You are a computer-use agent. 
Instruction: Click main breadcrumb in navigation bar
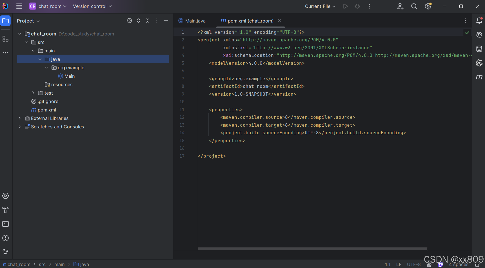point(59,264)
